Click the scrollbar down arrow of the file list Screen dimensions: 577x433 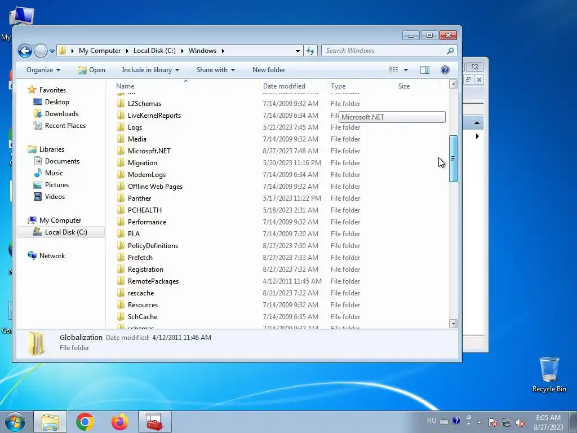tap(454, 324)
